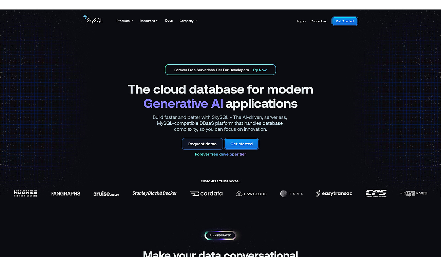Click the 'CUSTOMERS TRUST SKYSQL' heading
The image size is (441, 267).
[x=220, y=181]
